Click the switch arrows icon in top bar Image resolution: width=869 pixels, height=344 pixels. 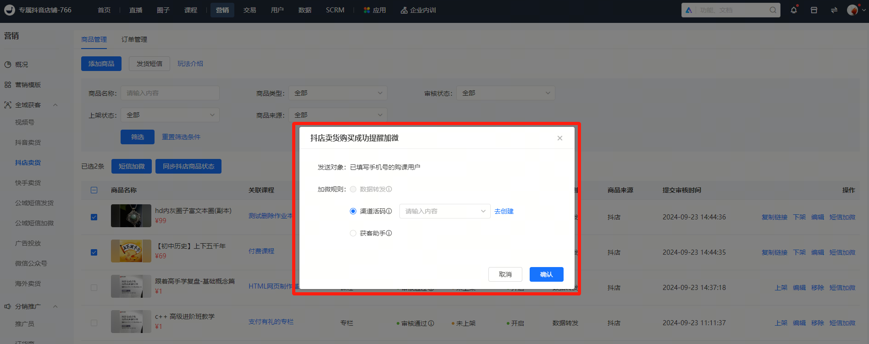834,10
